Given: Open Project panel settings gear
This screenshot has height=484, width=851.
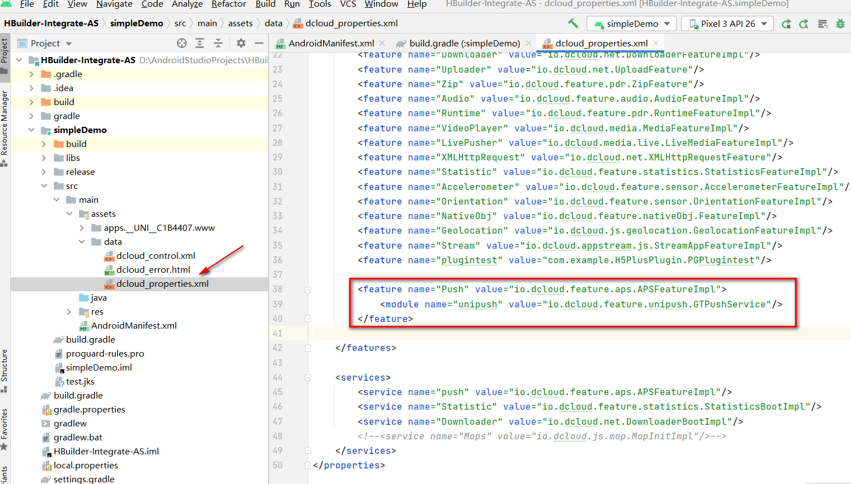Looking at the screenshot, I should 241,43.
